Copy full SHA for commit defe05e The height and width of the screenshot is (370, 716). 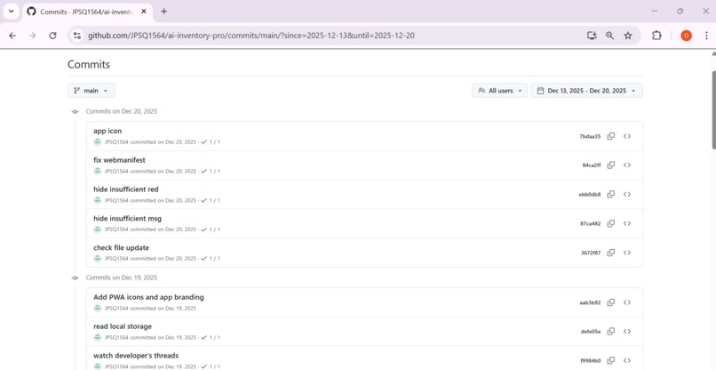610,331
